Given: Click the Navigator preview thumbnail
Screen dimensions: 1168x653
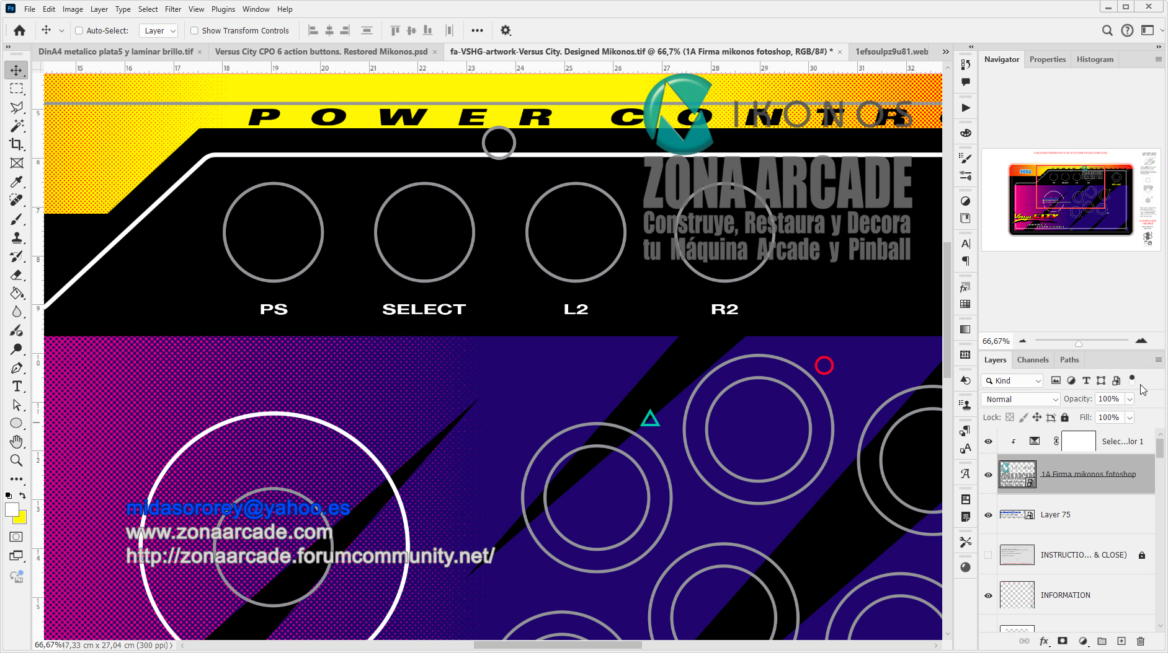Looking at the screenshot, I should click(1071, 199).
